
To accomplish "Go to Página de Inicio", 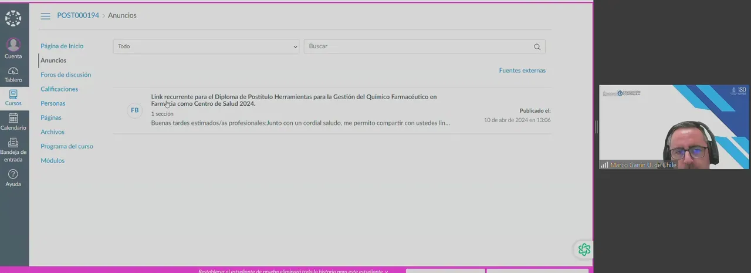I will (x=62, y=46).
